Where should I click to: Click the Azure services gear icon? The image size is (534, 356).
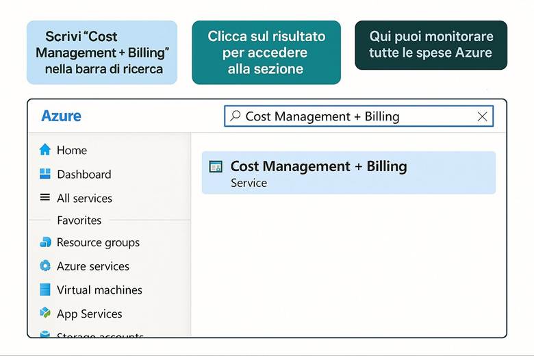pyautogui.click(x=45, y=266)
